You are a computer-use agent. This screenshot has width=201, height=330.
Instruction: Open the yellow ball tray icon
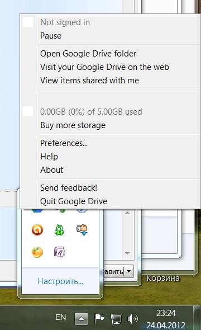click(37, 252)
